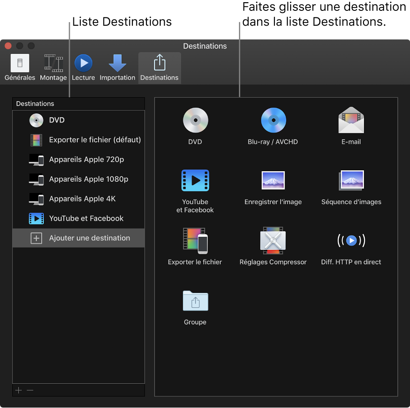Click the E-mail destination icon

point(351,120)
